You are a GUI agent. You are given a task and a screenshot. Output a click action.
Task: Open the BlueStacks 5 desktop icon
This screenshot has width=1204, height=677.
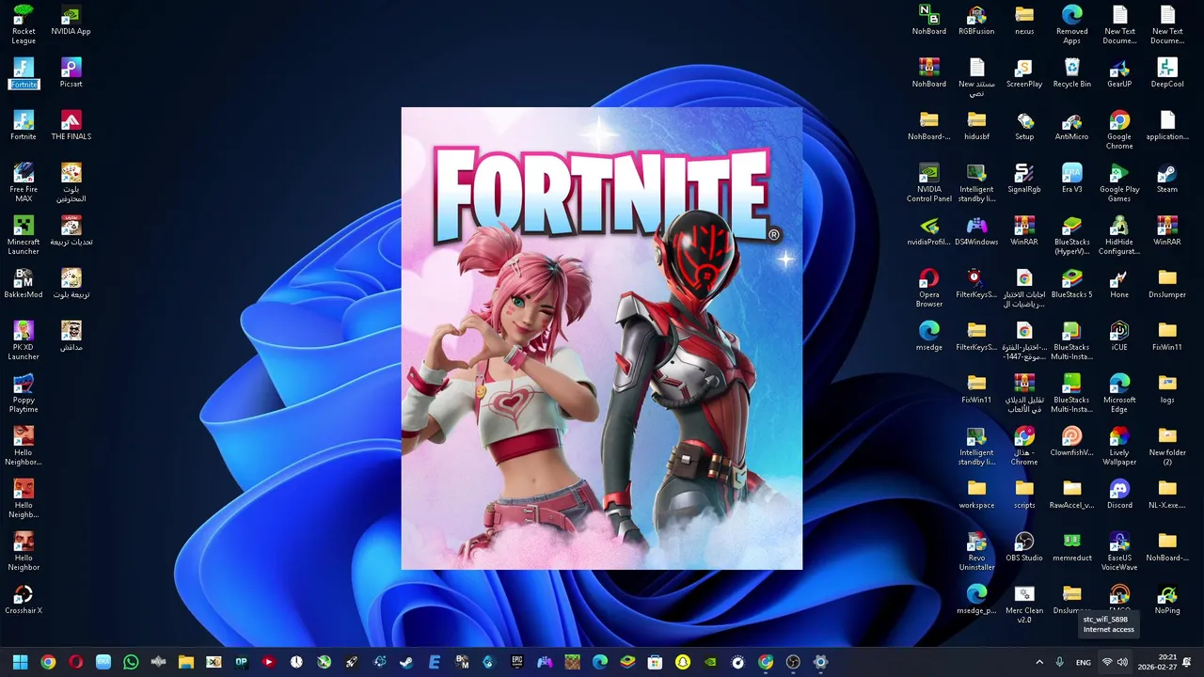pyautogui.click(x=1072, y=283)
